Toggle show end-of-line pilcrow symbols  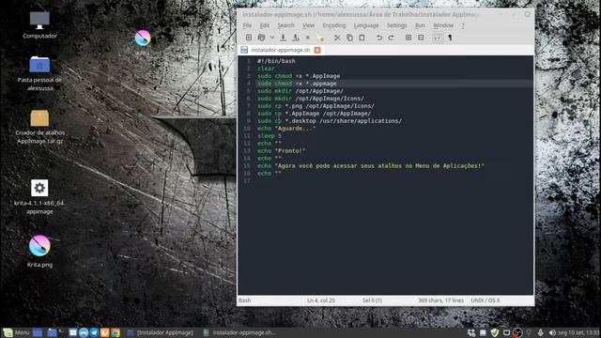pos(451,38)
